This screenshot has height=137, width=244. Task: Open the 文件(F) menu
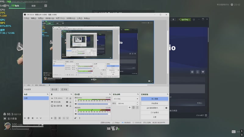27,18
